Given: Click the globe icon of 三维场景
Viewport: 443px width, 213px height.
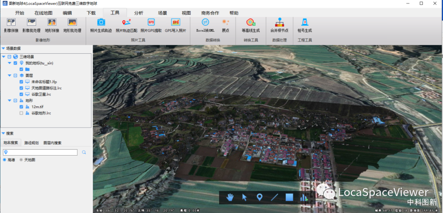Looking at the screenshot, I should point(16,57).
